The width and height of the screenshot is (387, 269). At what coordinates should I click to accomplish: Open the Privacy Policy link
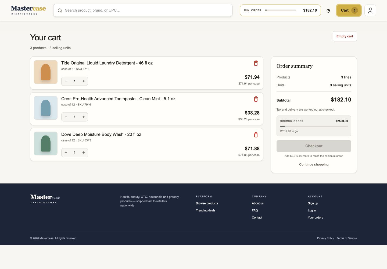click(325, 238)
